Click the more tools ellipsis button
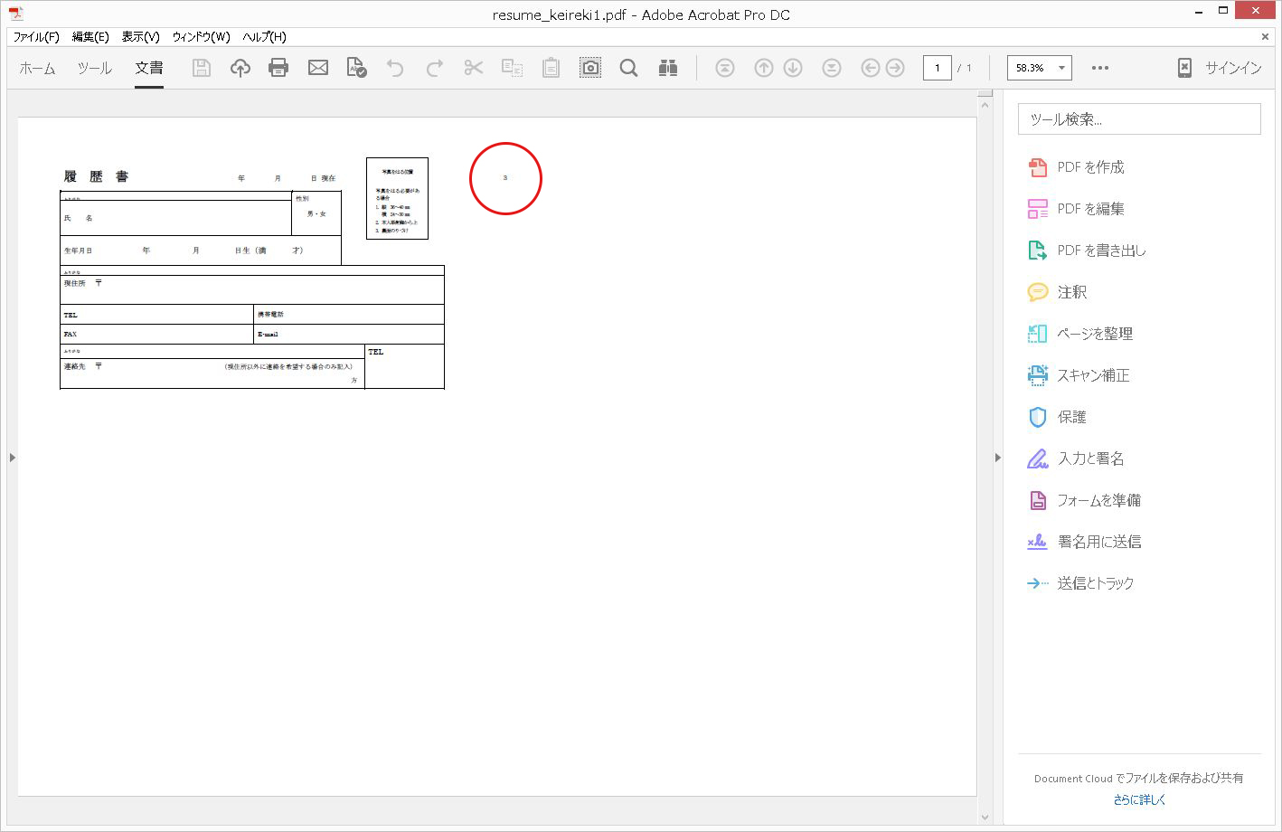The image size is (1282, 832). point(1099,68)
